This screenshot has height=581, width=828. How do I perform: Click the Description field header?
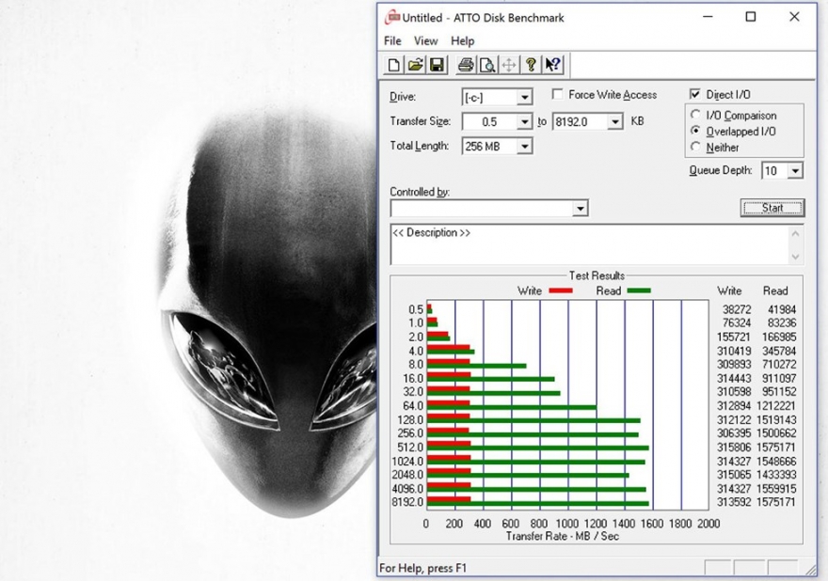pyautogui.click(x=429, y=232)
